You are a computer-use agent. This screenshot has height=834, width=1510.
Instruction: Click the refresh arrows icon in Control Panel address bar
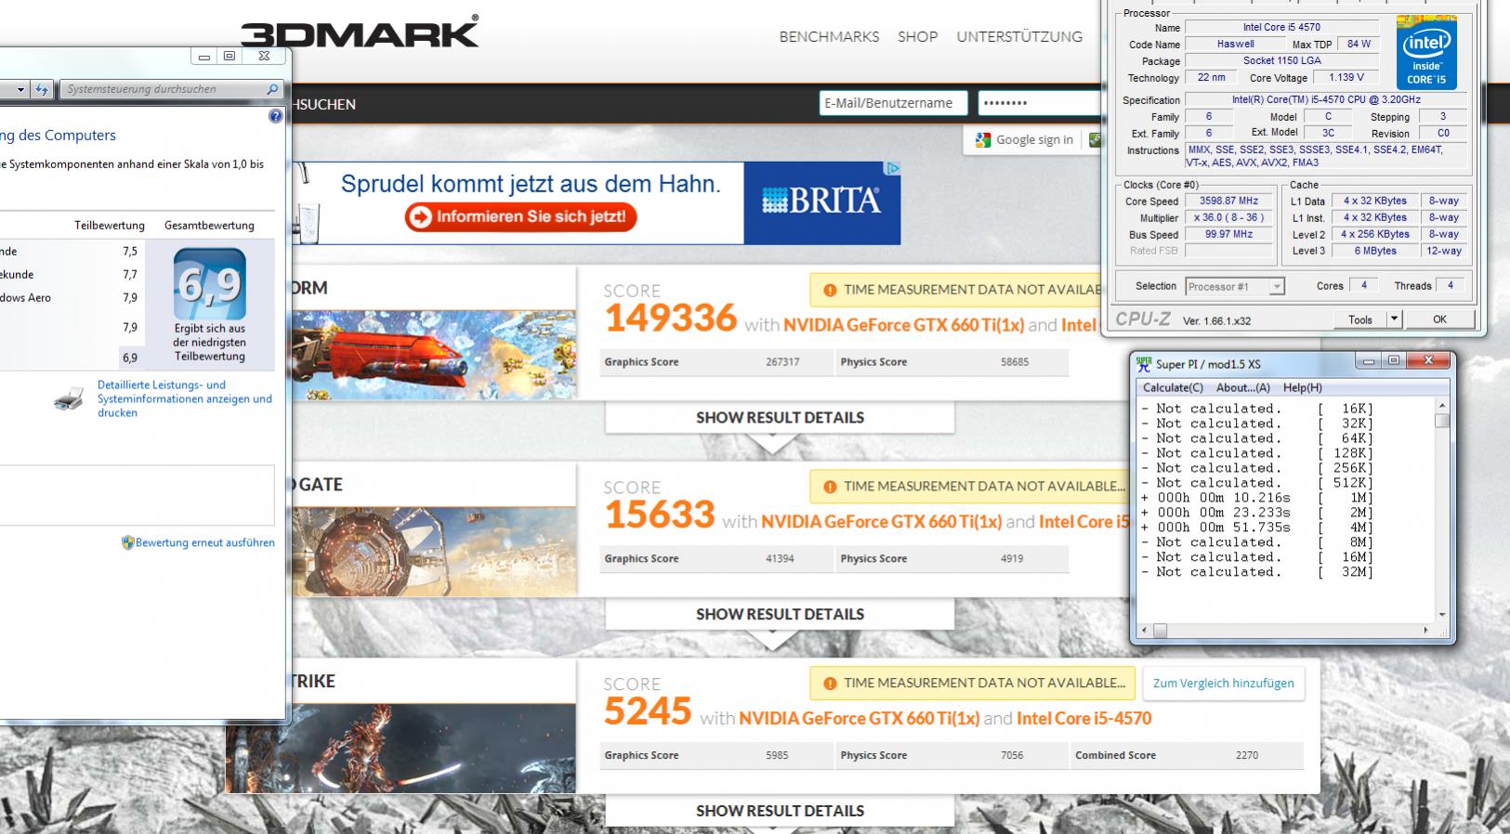[x=41, y=89]
